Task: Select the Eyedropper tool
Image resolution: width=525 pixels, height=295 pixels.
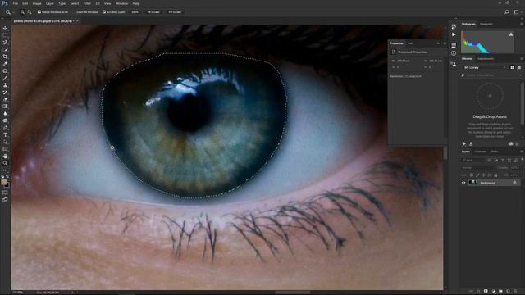Action: pos(5,64)
